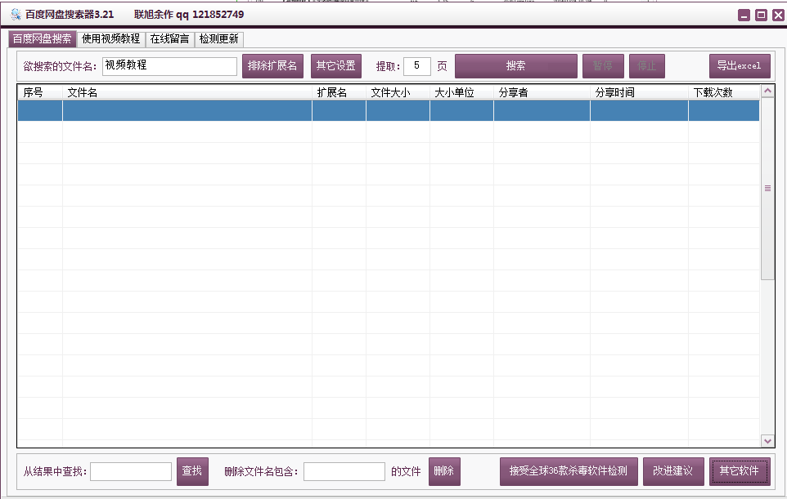This screenshot has height=499, width=787.
Task: Click the scrollbar down arrow
Action: click(767, 441)
